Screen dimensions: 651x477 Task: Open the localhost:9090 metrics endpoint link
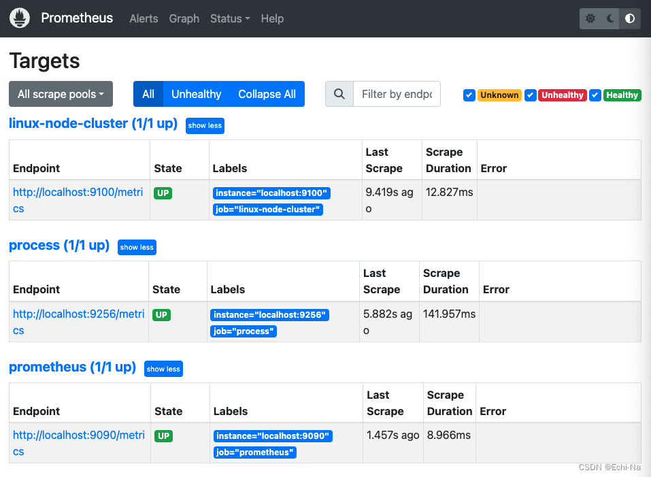coord(78,444)
